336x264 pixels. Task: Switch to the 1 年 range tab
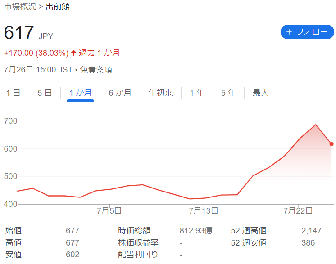(x=197, y=93)
